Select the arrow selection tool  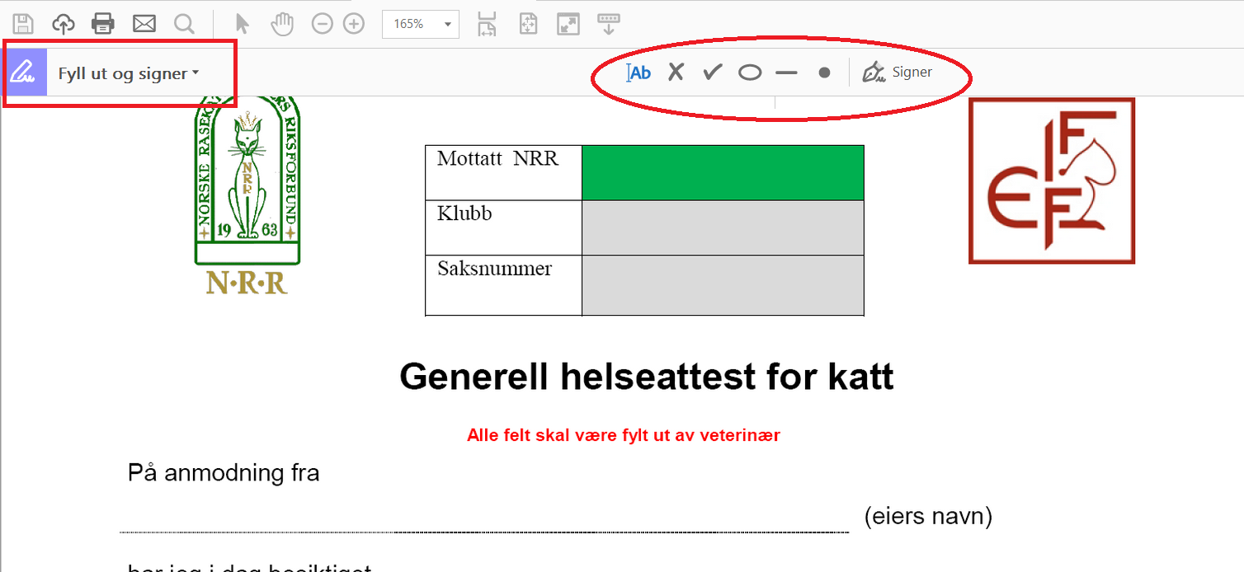pyautogui.click(x=242, y=24)
